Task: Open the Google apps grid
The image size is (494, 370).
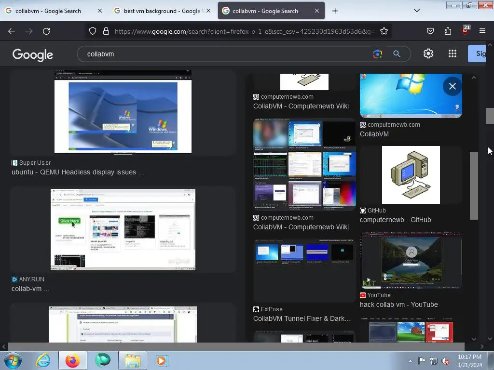Action: [453, 54]
